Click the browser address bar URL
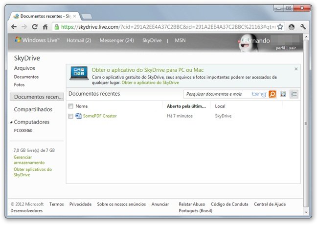318x225 pixels. coord(168,27)
